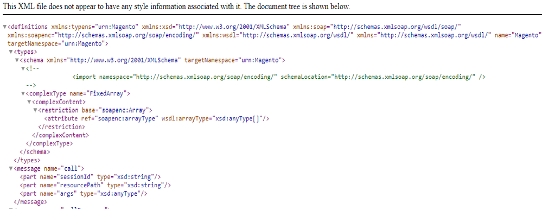
Task: Click the commented import namespace line
Action: tap(279, 77)
